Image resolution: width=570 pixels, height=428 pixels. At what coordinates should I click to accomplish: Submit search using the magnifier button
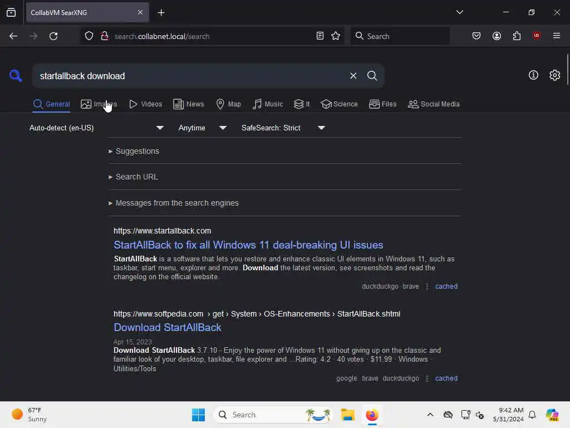tap(372, 76)
